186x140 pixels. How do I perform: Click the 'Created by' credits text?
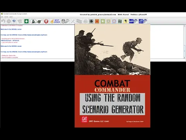pos(98,14)
